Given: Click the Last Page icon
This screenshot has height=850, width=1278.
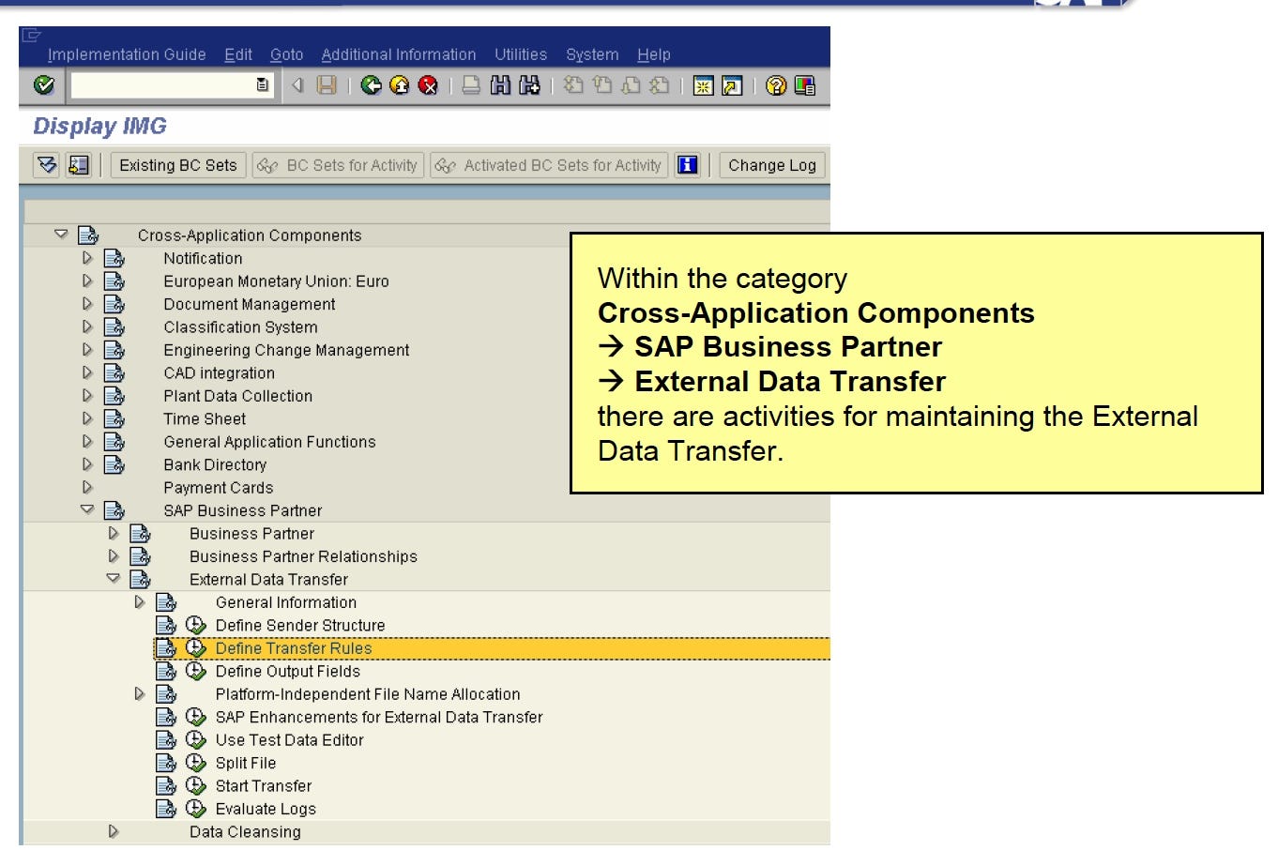Looking at the screenshot, I should [660, 85].
